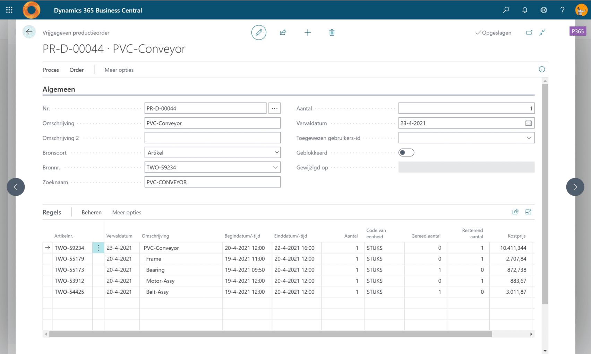Open Meer opties in the Regels section

127,212
